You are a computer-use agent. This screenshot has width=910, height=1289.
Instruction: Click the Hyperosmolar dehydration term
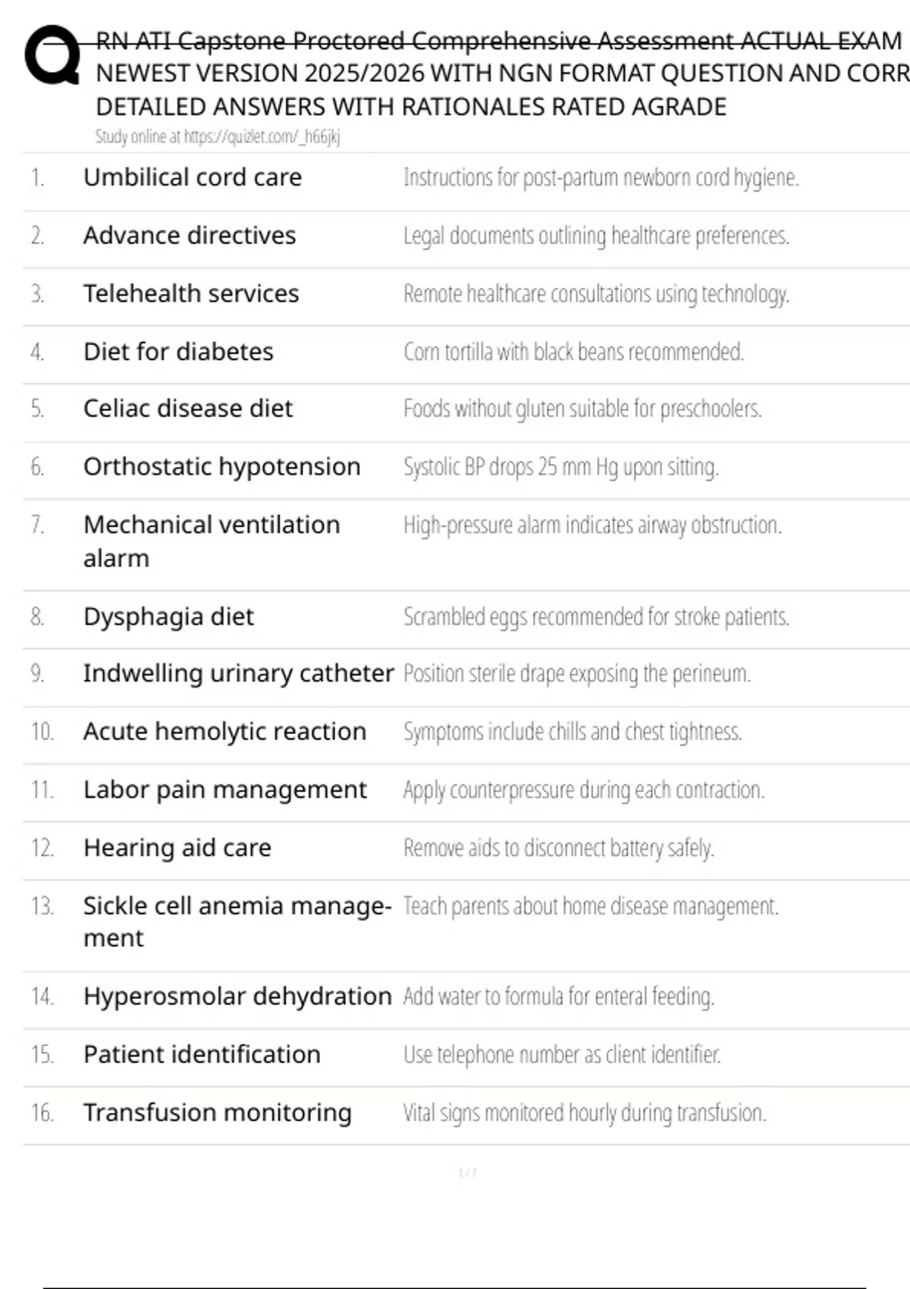pyautogui.click(x=237, y=996)
